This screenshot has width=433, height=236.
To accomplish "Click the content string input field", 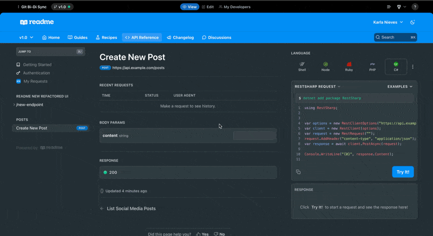I will point(254,136).
